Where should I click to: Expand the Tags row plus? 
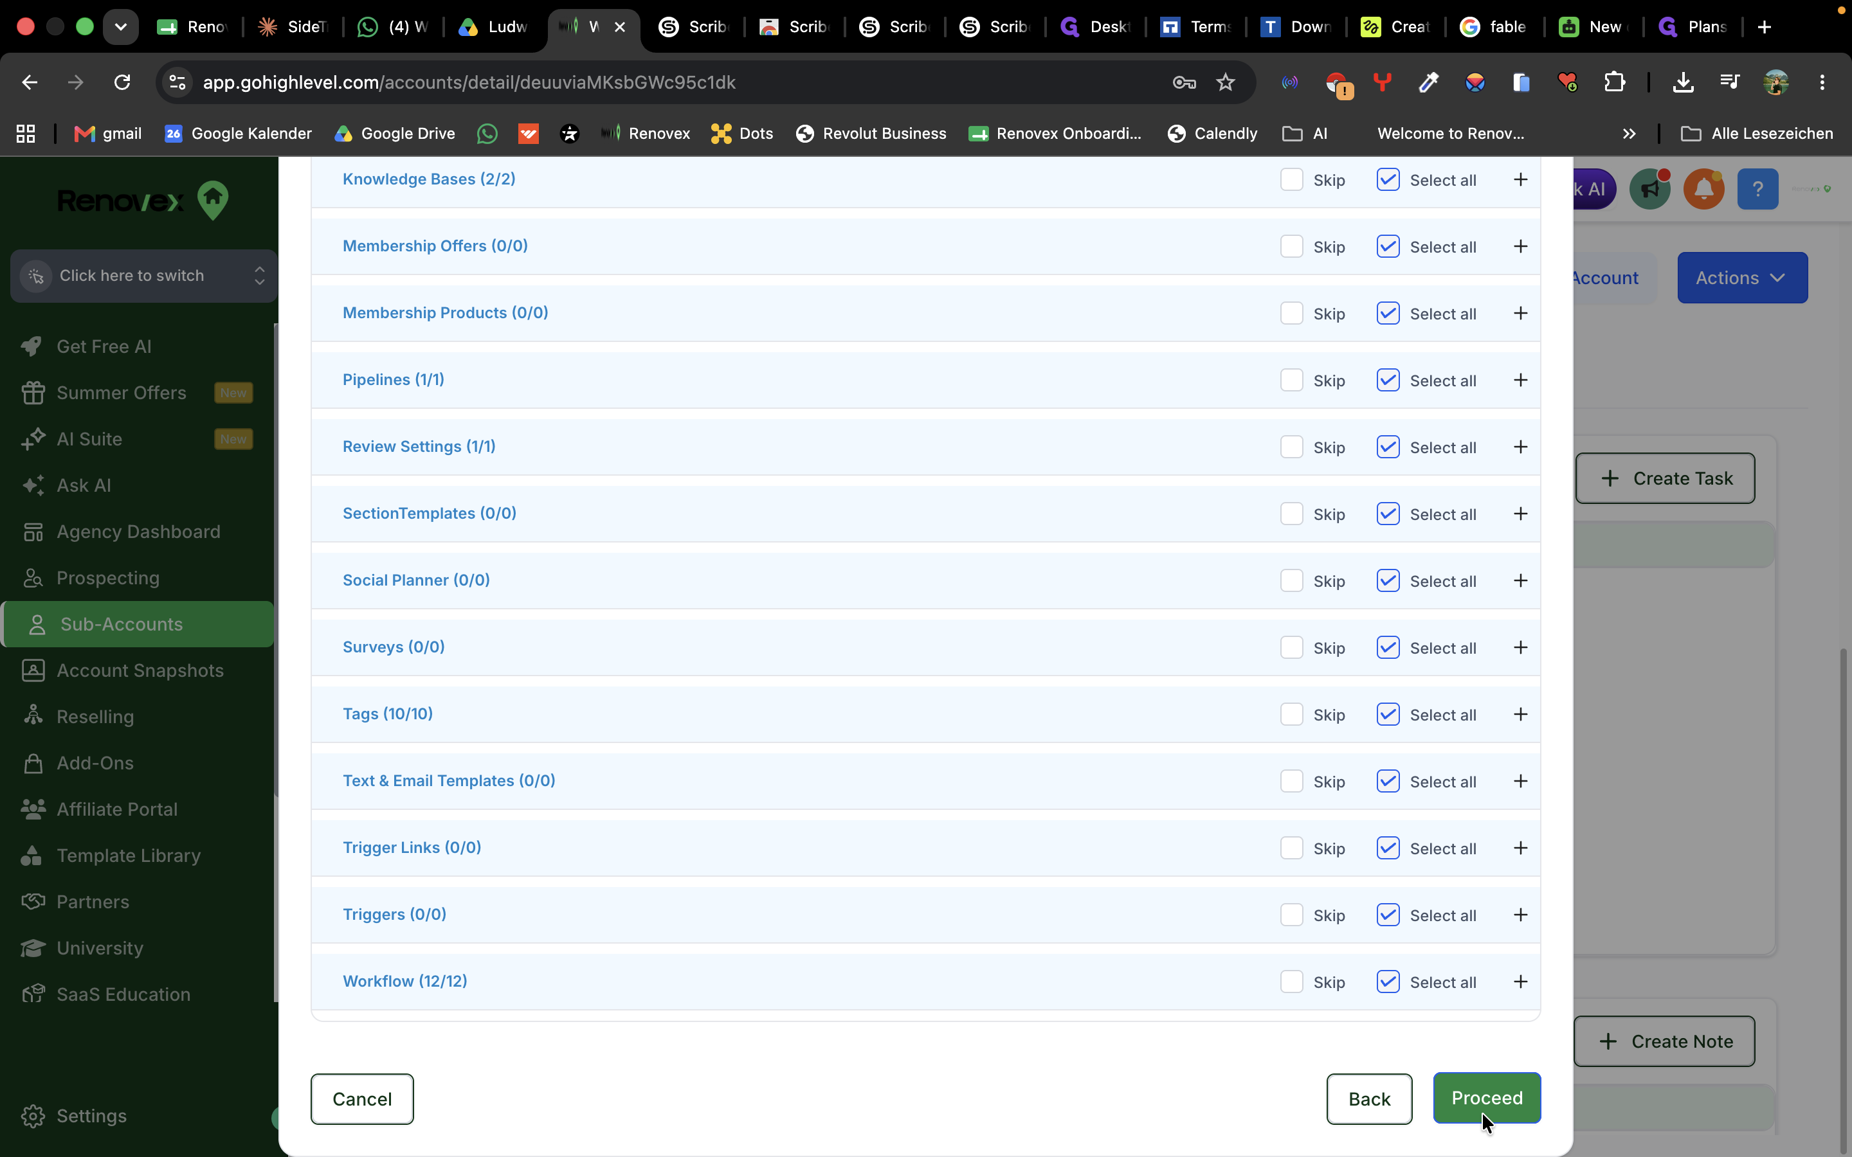[x=1520, y=714]
